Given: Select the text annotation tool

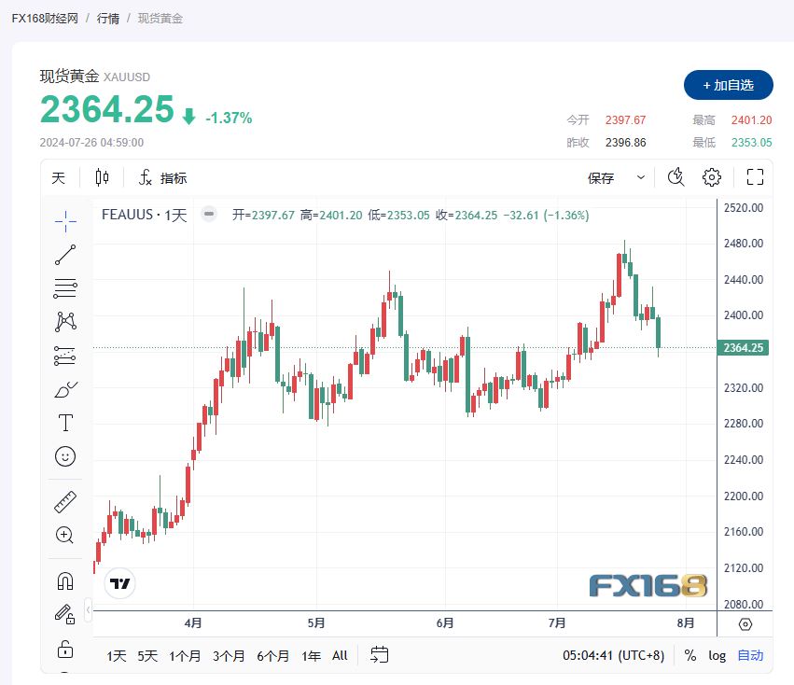Looking at the screenshot, I should [x=65, y=423].
